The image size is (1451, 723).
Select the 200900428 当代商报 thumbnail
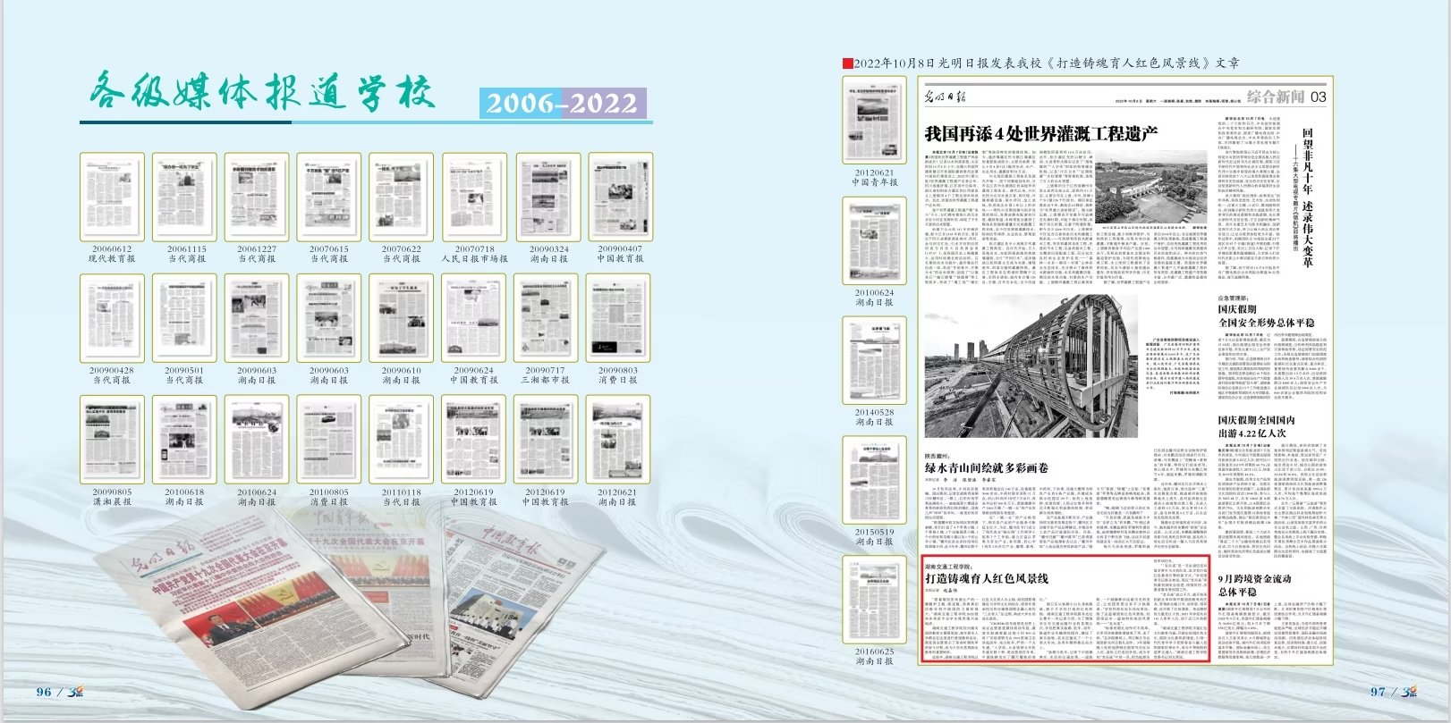click(x=112, y=317)
